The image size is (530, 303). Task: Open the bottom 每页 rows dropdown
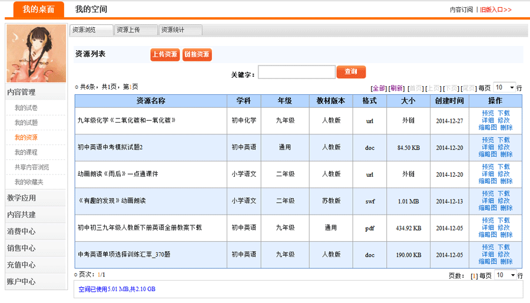pyautogui.click(x=504, y=275)
